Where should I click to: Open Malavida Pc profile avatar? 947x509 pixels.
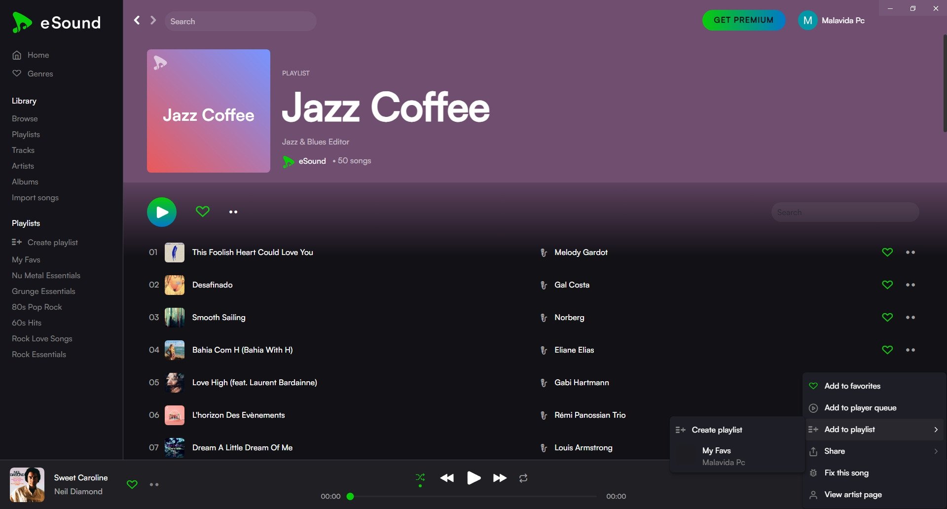pos(807,20)
